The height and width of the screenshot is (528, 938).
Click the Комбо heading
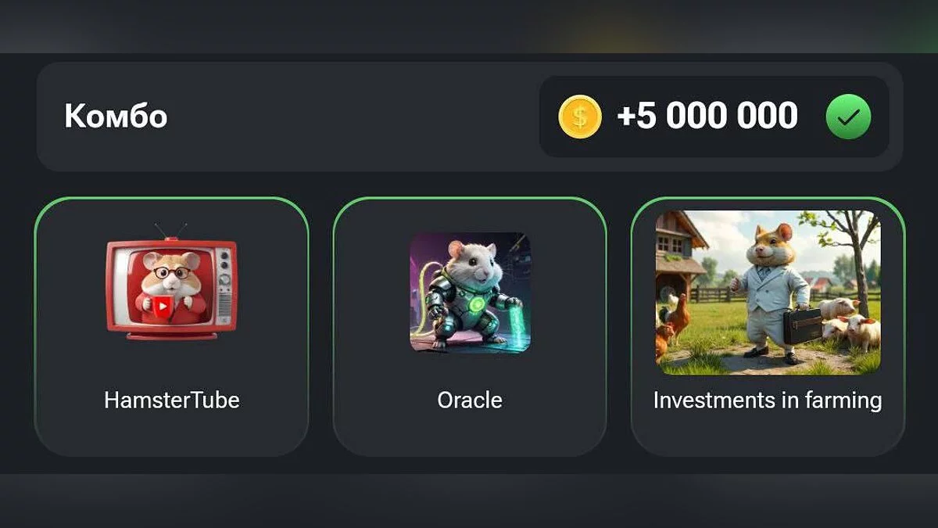click(116, 117)
